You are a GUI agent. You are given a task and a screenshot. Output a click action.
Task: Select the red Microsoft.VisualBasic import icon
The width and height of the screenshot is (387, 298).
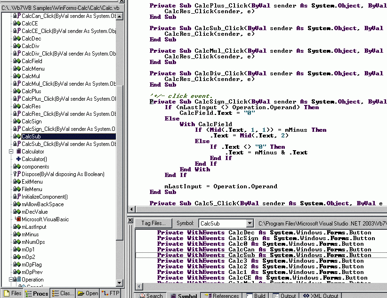pyautogui.click(x=18, y=219)
